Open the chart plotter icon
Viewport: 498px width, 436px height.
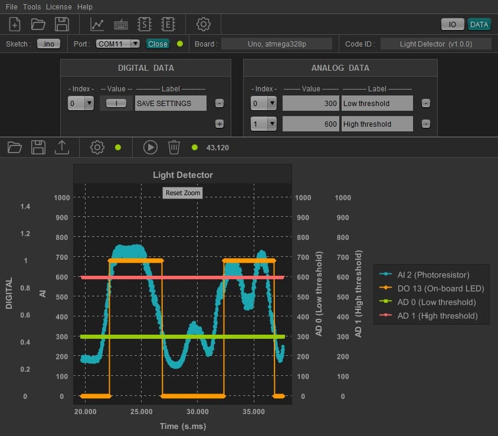coord(97,24)
